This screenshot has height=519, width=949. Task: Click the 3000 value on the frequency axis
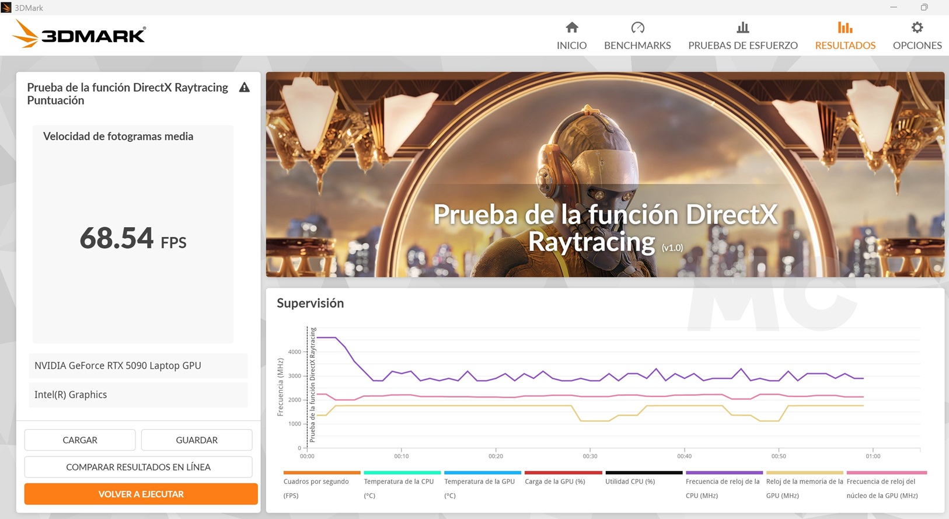295,376
